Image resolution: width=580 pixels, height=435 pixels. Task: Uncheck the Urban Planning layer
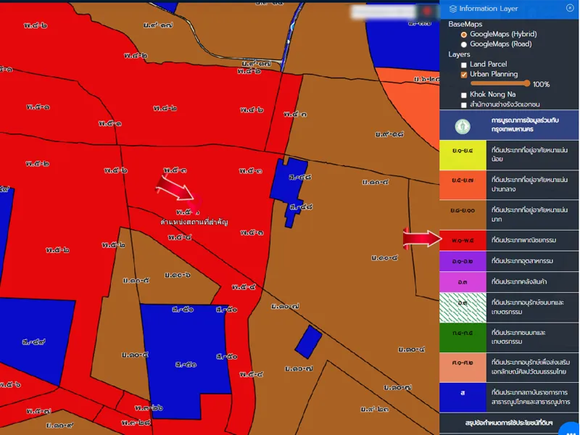point(464,74)
